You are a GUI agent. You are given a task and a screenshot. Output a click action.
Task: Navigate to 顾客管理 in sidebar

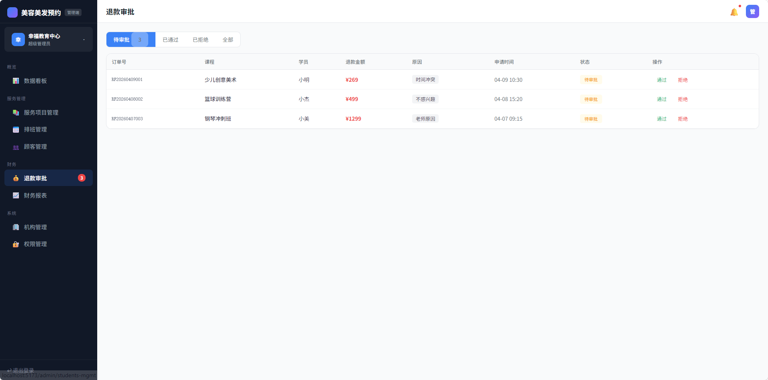35,147
